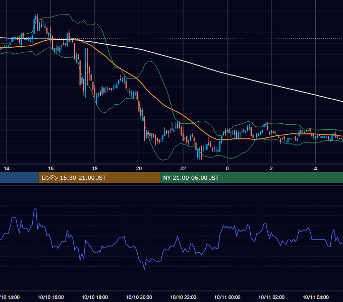Click the 16 hour label on upper axis
Image resolution: width=343 pixels, height=302 pixels.
pos(51,169)
